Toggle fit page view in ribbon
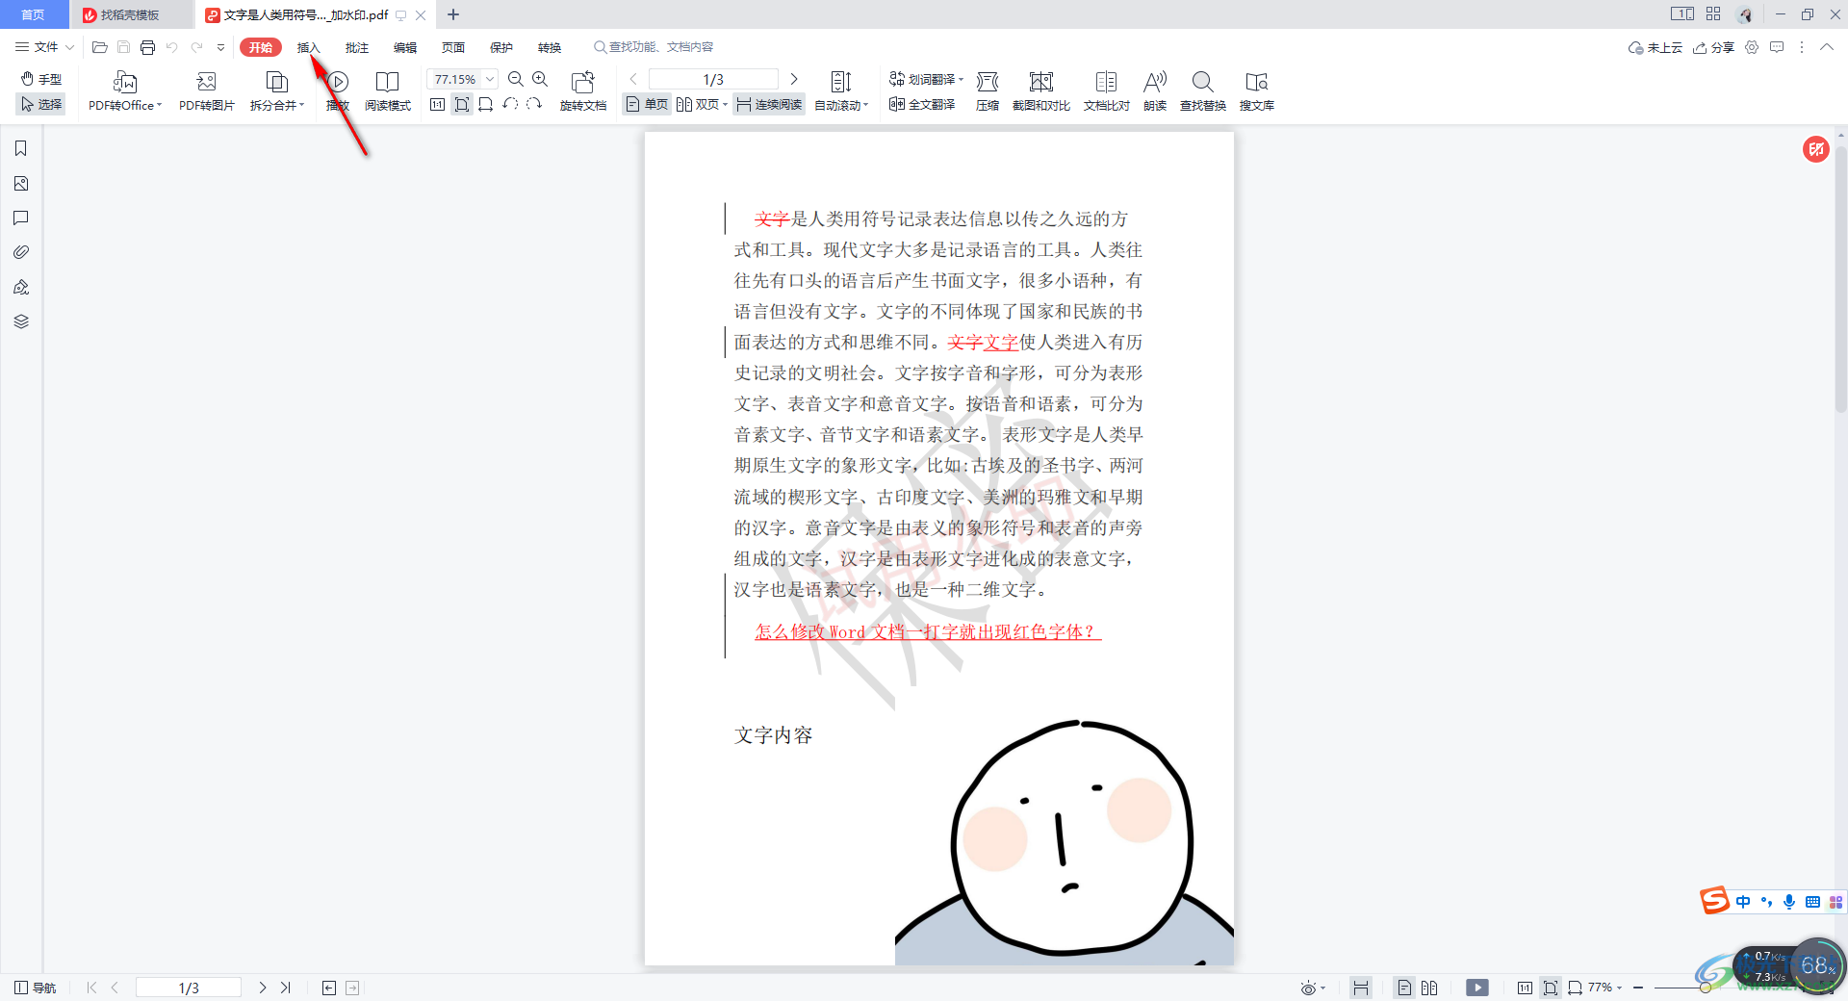Image resolution: width=1848 pixels, height=1001 pixels. point(462,104)
